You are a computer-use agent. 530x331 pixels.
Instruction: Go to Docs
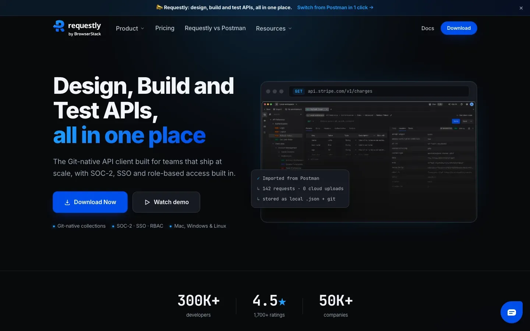tap(428, 28)
